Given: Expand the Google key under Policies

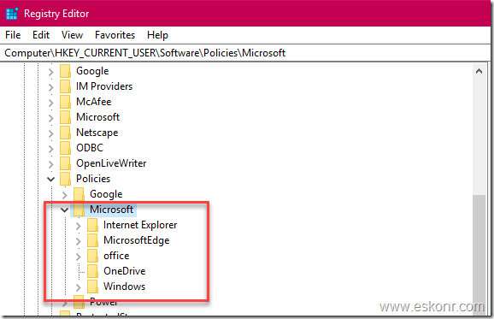Looking at the screenshot, I should [x=65, y=195].
